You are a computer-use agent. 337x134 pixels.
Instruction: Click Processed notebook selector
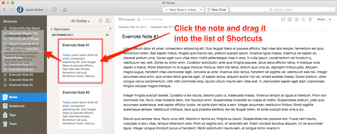tap(127, 19)
